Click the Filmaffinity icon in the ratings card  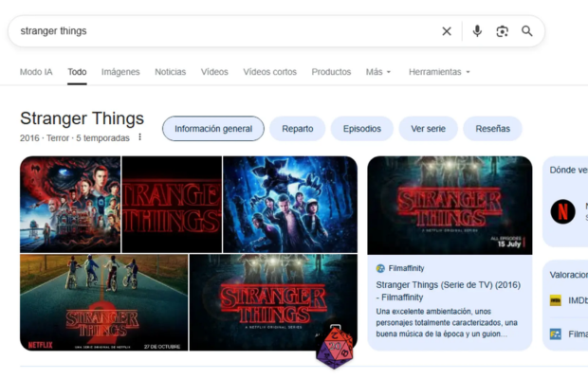556,334
